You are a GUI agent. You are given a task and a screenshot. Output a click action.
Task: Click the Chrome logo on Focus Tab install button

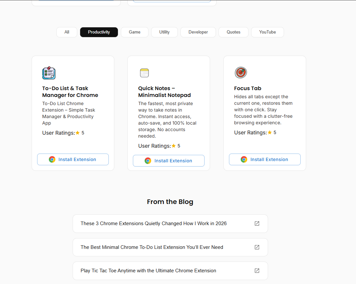[244, 159]
